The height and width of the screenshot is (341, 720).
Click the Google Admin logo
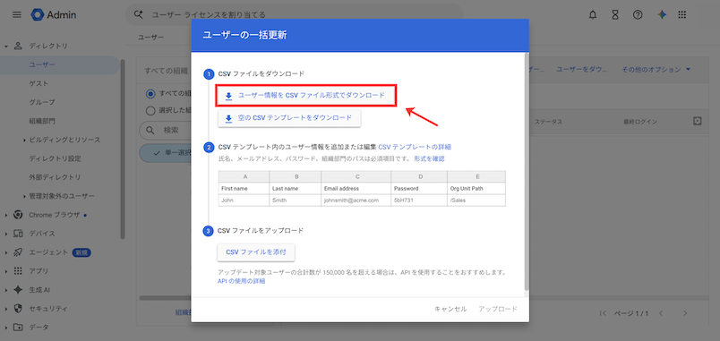54,14
